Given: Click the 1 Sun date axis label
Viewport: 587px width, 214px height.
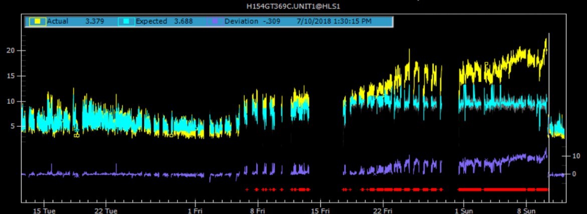Looking at the screenshot, I should coord(463,210).
